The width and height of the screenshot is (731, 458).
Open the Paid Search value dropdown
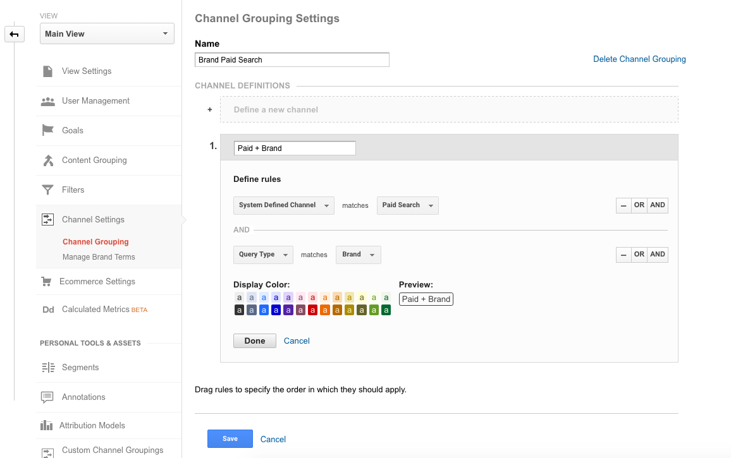[407, 205]
